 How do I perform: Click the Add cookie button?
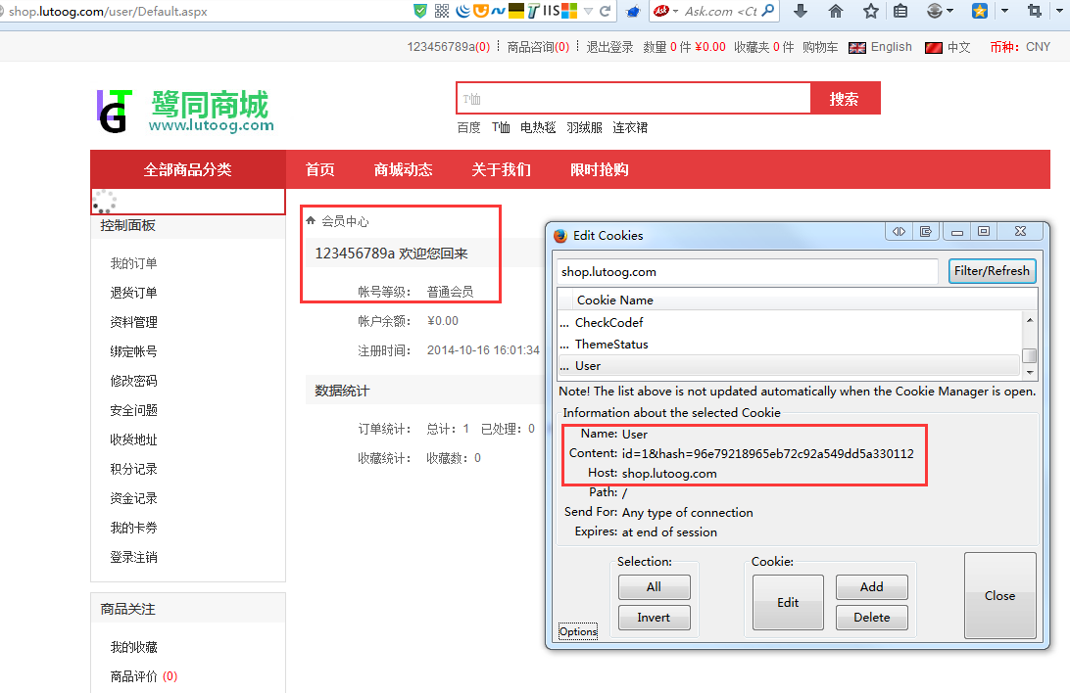tap(871, 586)
